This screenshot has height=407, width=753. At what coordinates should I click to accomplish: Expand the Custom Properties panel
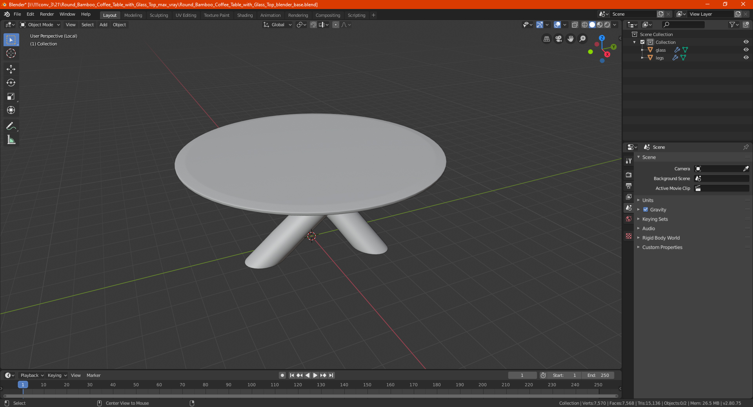coord(662,247)
